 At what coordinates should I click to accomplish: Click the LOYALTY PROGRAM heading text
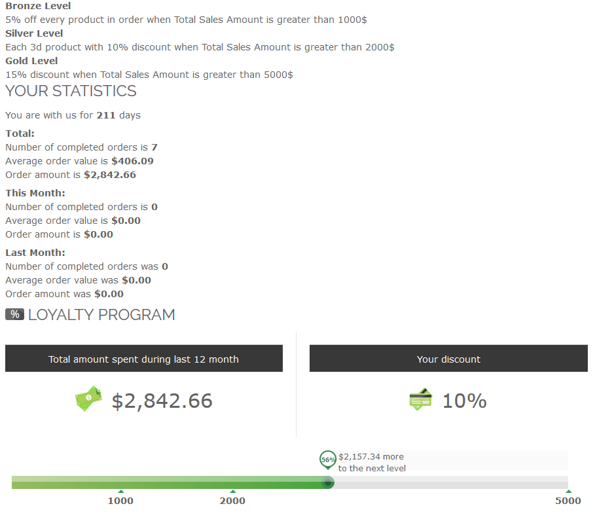click(x=101, y=315)
